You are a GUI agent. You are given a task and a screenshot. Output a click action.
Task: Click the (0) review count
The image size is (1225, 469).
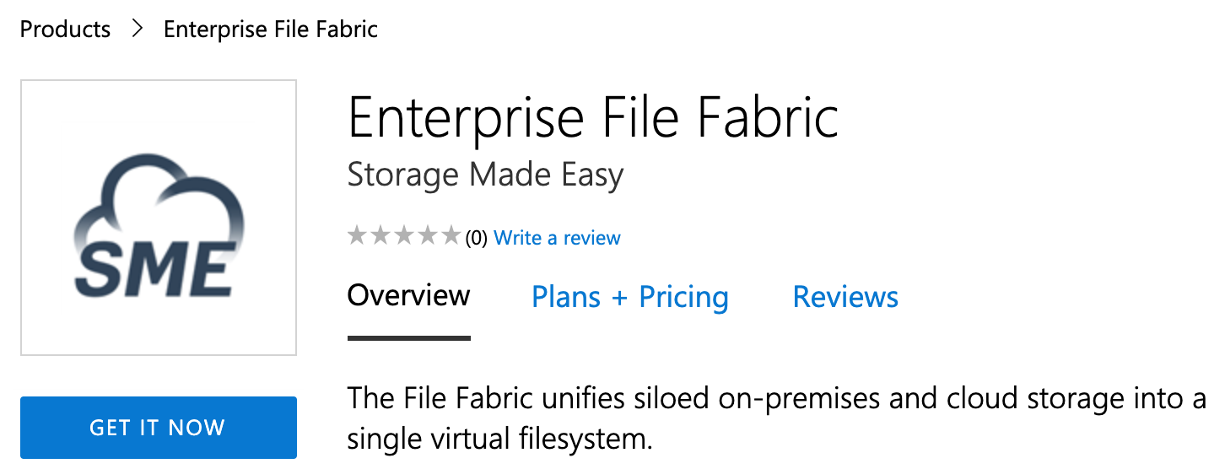click(x=477, y=238)
